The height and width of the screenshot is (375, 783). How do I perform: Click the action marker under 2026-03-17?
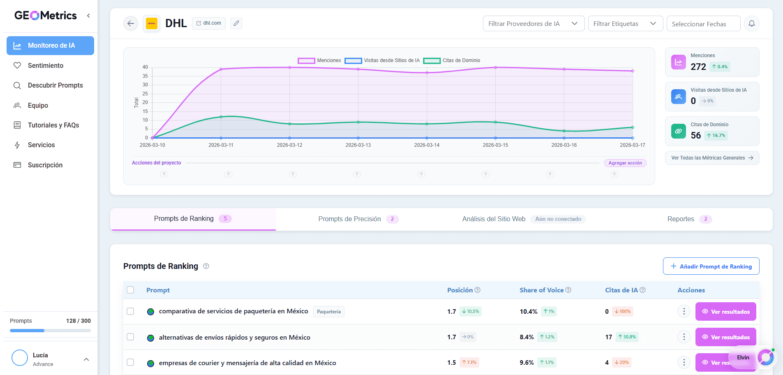point(614,174)
